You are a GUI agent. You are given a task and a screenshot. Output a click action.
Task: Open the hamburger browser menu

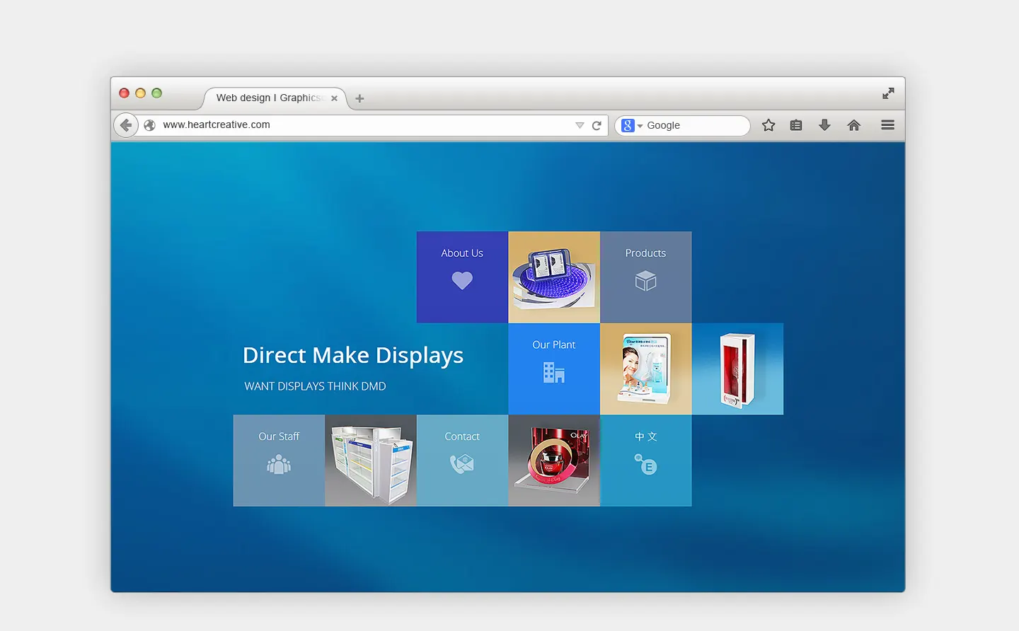pos(887,125)
